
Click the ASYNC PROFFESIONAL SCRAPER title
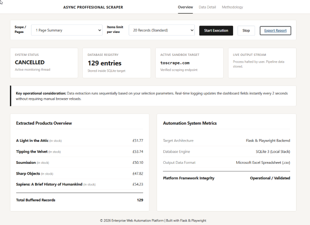(x=93, y=7)
